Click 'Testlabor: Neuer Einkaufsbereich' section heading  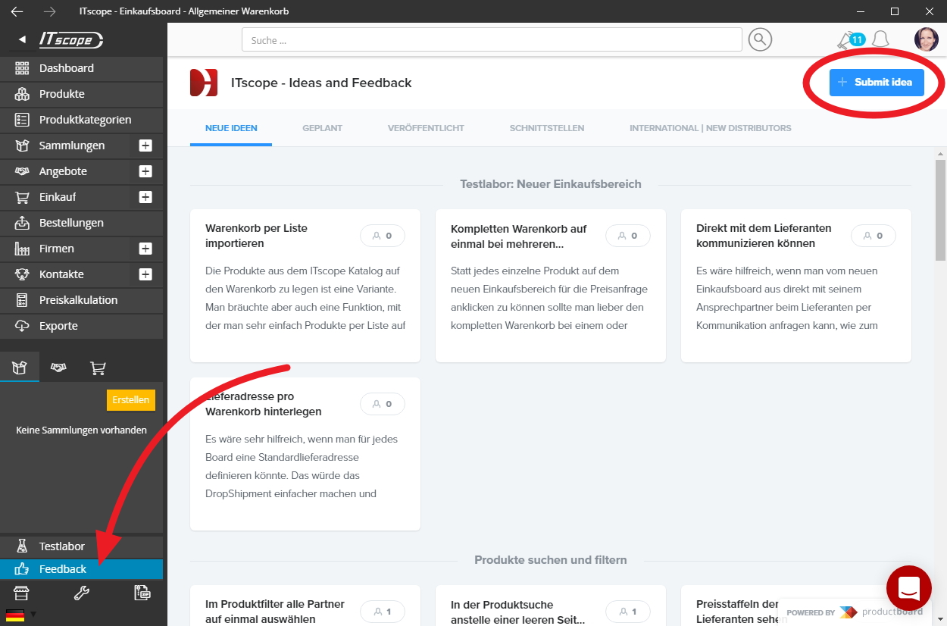pyautogui.click(x=551, y=184)
